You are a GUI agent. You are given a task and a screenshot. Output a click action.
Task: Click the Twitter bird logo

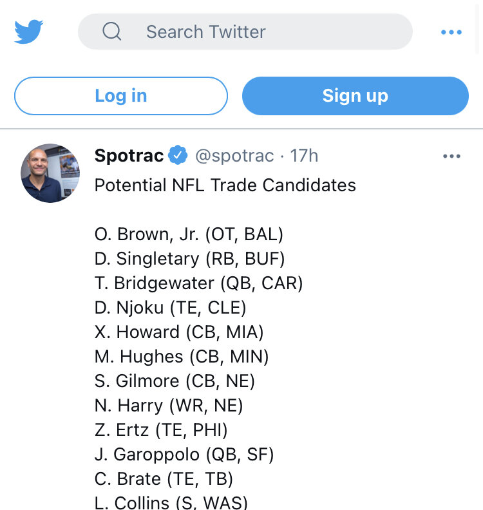(28, 32)
